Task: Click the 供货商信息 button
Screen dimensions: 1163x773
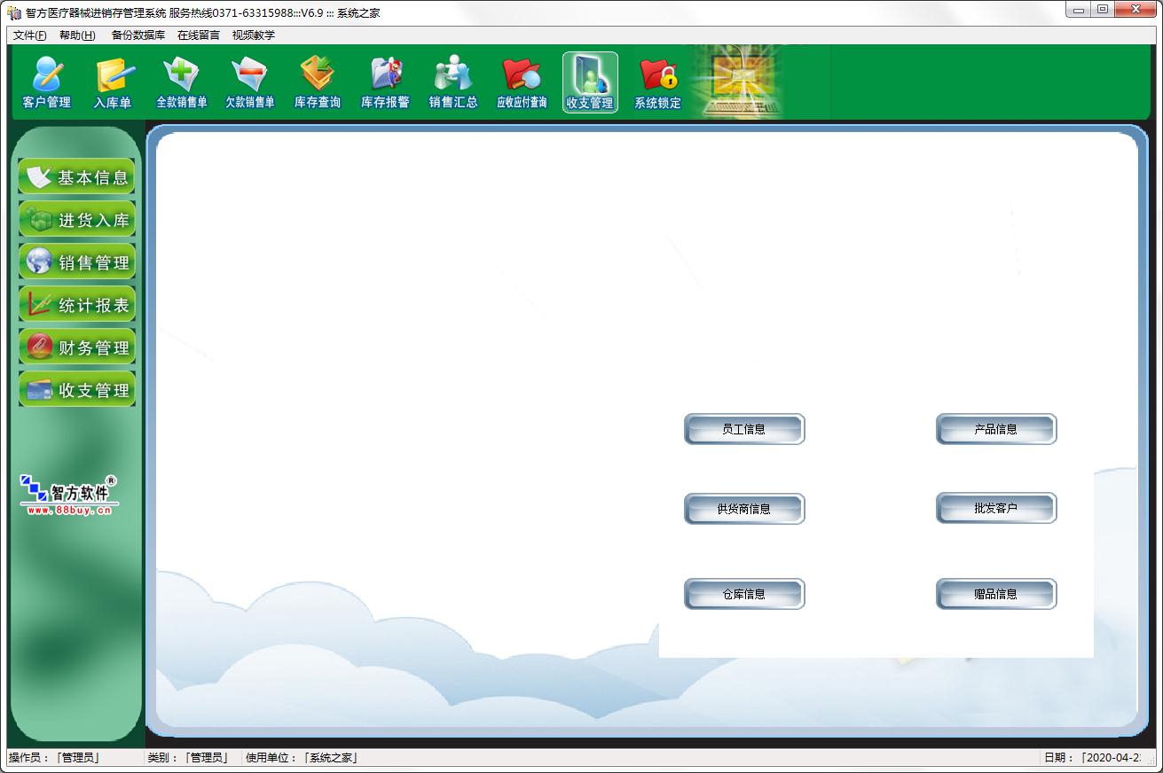Action: [x=744, y=509]
